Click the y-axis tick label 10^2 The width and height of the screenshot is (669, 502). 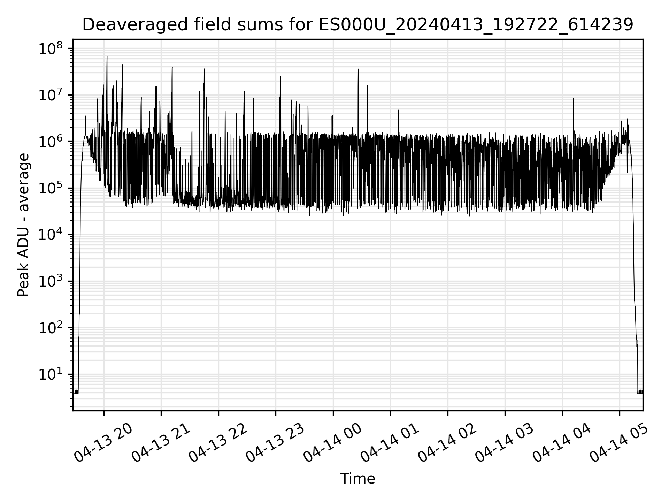51,328
